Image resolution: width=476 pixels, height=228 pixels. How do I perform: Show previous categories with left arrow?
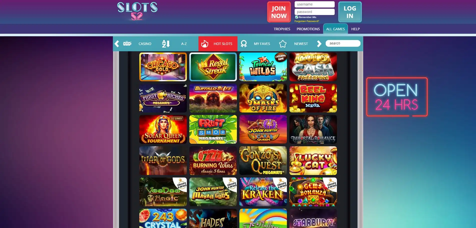[117, 44]
